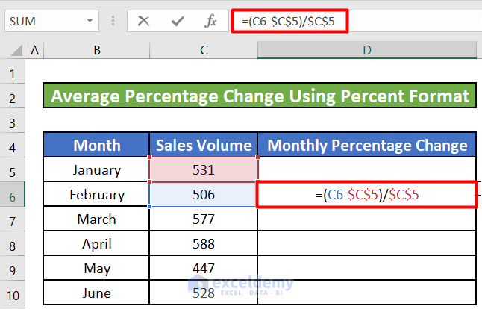This screenshot has height=309, width=482.
Task: Click the Sales Volume header cell
Action: pos(204,146)
